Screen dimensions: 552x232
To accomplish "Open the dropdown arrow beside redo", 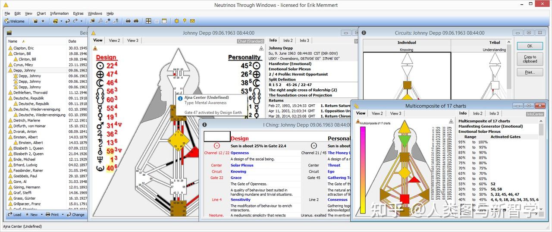I will click(81, 21).
